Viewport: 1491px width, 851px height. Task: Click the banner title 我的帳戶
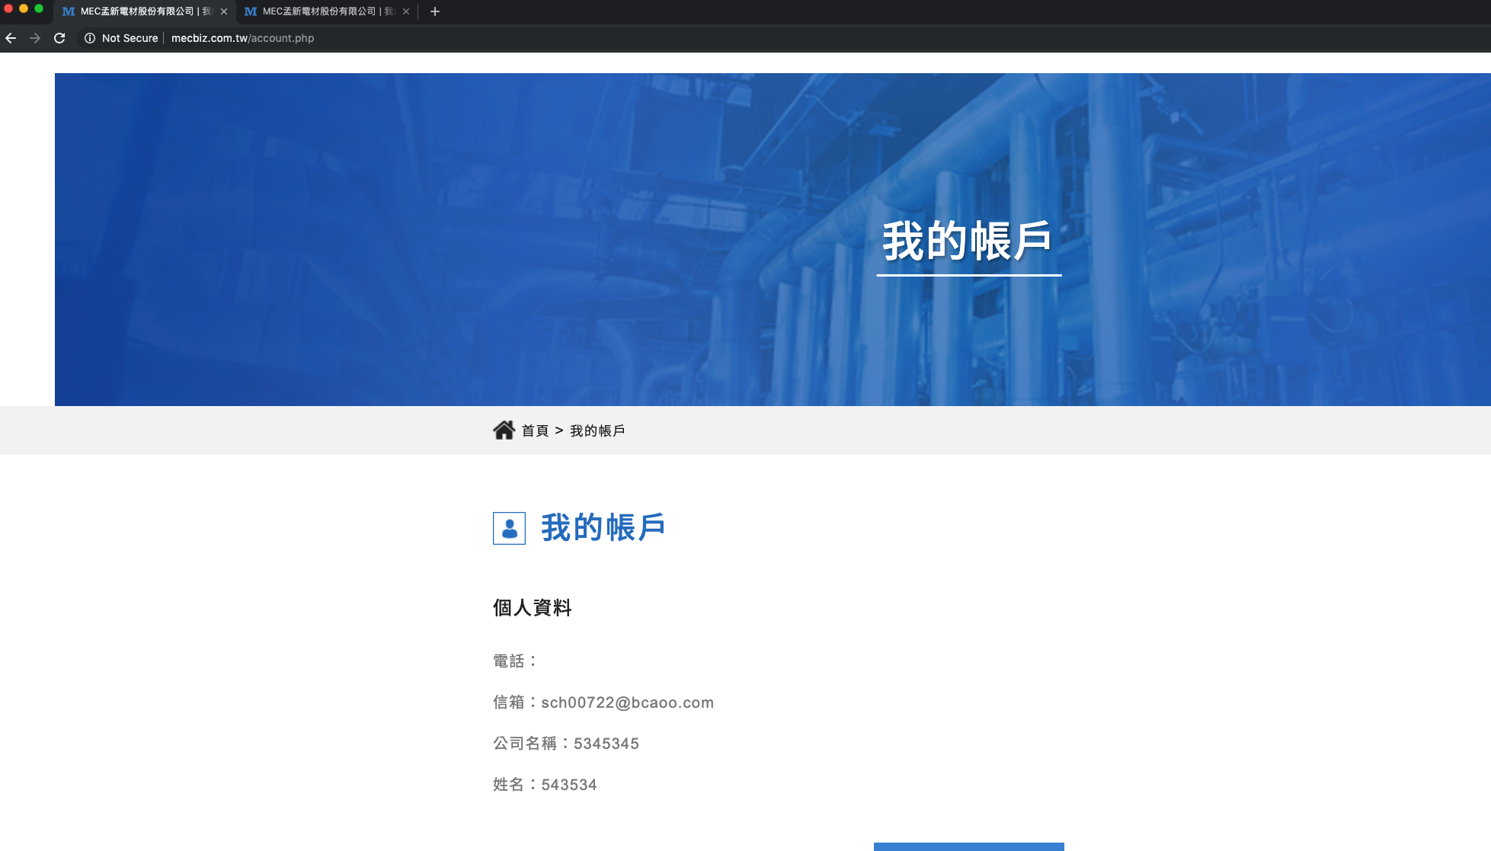(x=968, y=241)
